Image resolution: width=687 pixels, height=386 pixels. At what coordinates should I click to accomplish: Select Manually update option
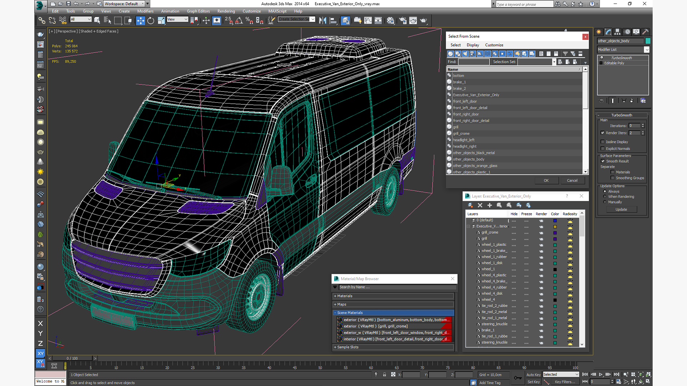605,202
